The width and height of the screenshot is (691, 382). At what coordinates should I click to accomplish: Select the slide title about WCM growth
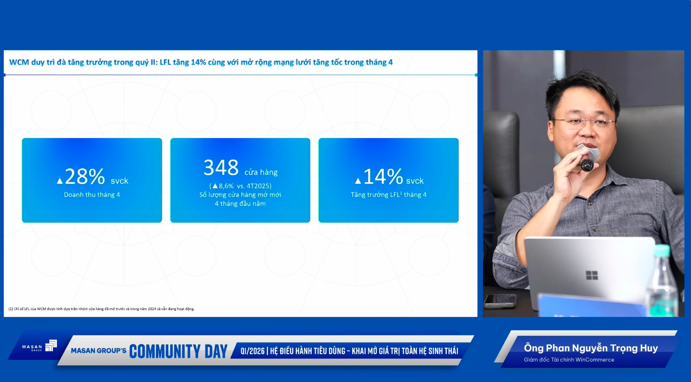click(201, 62)
